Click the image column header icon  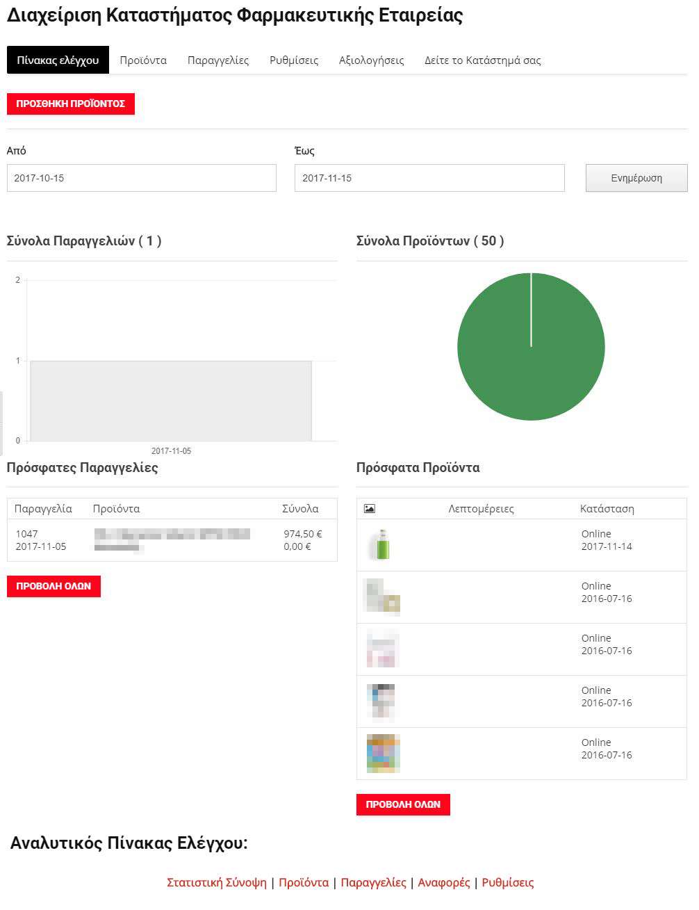(369, 509)
